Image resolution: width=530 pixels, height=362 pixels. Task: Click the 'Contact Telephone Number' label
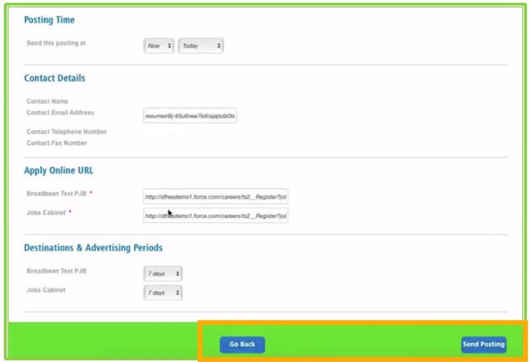(67, 132)
